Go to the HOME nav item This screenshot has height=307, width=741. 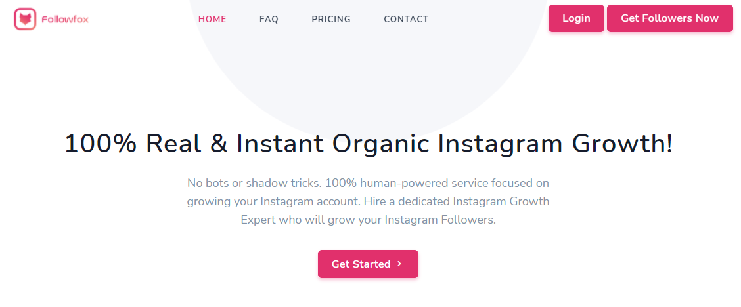coord(212,19)
